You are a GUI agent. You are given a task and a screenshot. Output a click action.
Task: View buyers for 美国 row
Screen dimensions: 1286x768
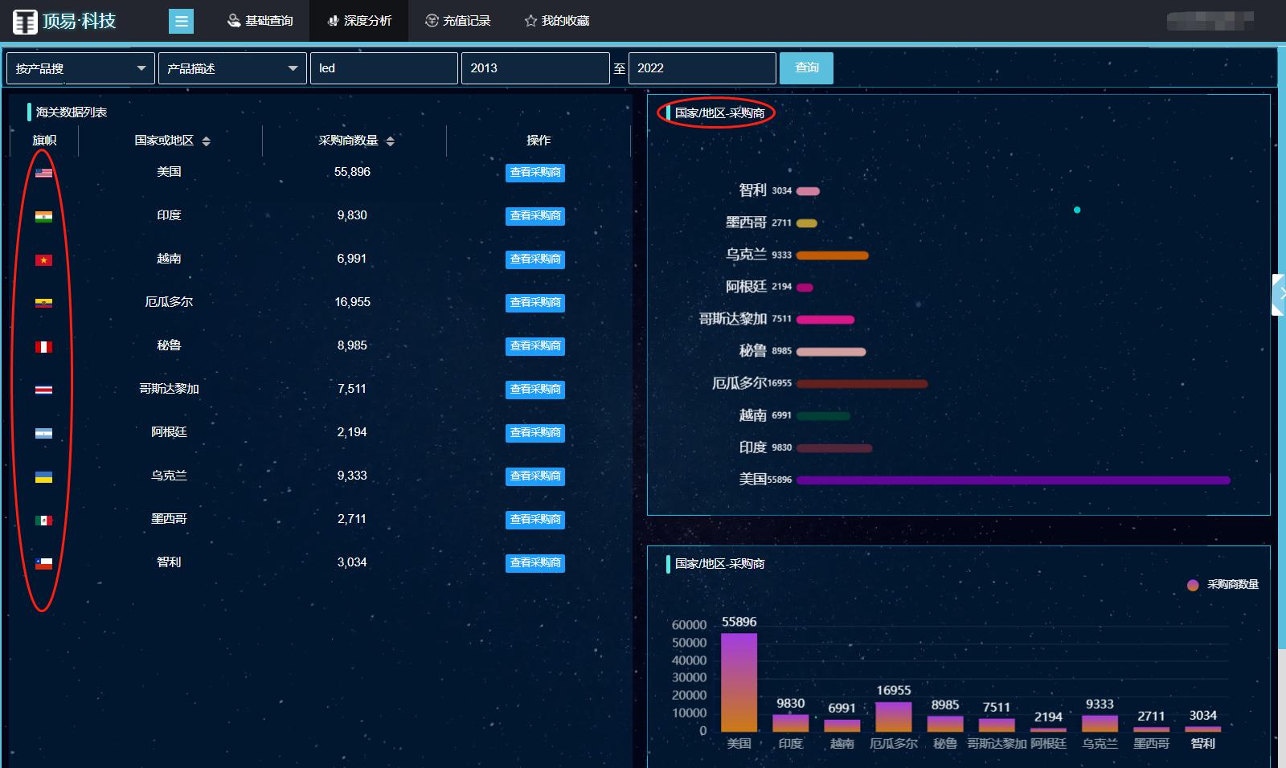535,173
